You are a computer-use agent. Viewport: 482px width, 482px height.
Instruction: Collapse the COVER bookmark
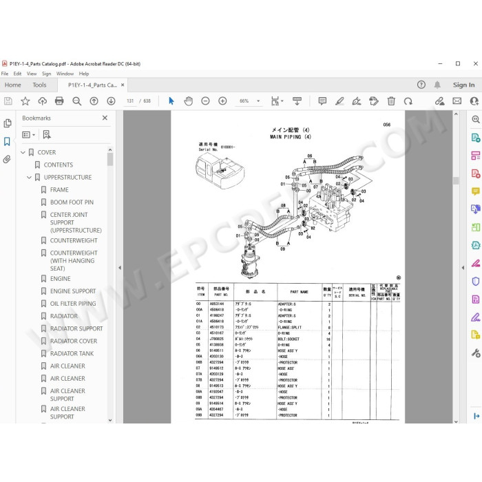(23, 152)
